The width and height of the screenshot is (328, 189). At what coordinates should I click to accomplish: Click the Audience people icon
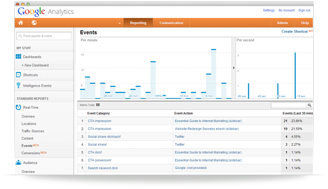[x=18, y=162]
